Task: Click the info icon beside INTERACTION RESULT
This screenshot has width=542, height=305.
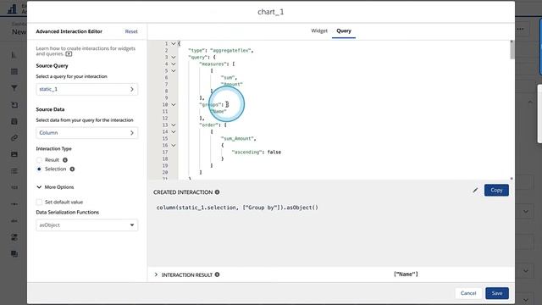Action: (217, 274)
